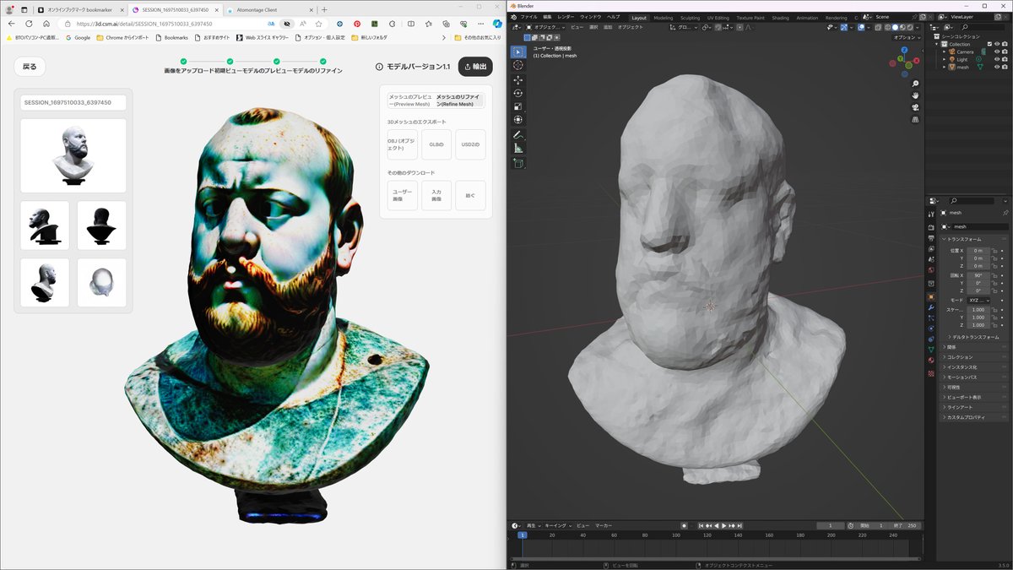
Task: Toggle camera view icon in Blender viewport
Action: [x=916, y=107]
